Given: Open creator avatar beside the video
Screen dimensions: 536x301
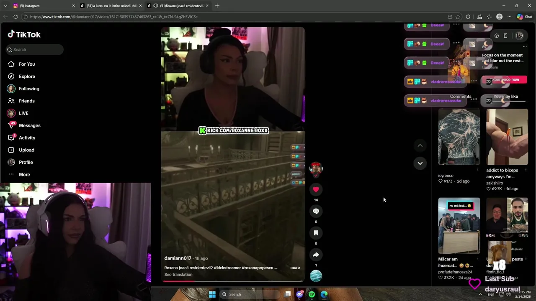Looking at the screenshot, I should click(x=316, y=168).
